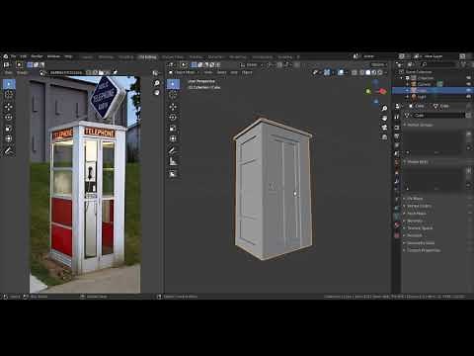Select the Annotate tool in the UV editor toolbar
474x356 pixels.
(9, 150)
